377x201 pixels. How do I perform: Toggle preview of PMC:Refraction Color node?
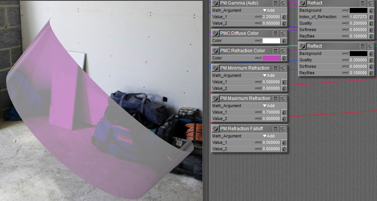point(284,51)
